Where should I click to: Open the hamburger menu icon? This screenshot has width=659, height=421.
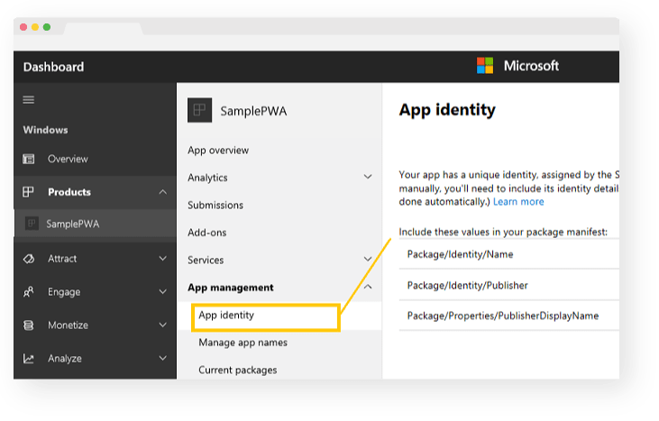click(x=29, y=99)
